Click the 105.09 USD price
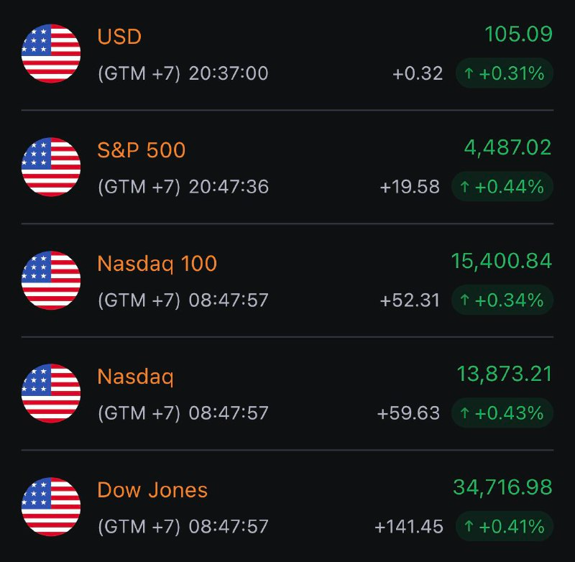This screenshot has width=575, height=562. (518, 34)
